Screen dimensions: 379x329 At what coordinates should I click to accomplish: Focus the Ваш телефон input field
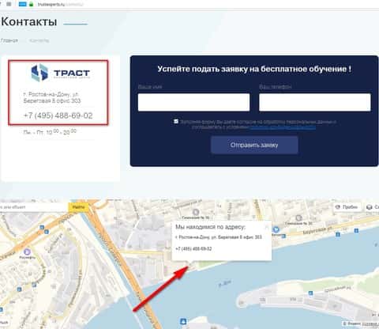(x=315, y=102)
